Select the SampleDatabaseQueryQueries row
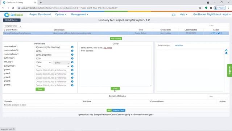The width and height of the screenshot is (232, 131). point(116,33)
